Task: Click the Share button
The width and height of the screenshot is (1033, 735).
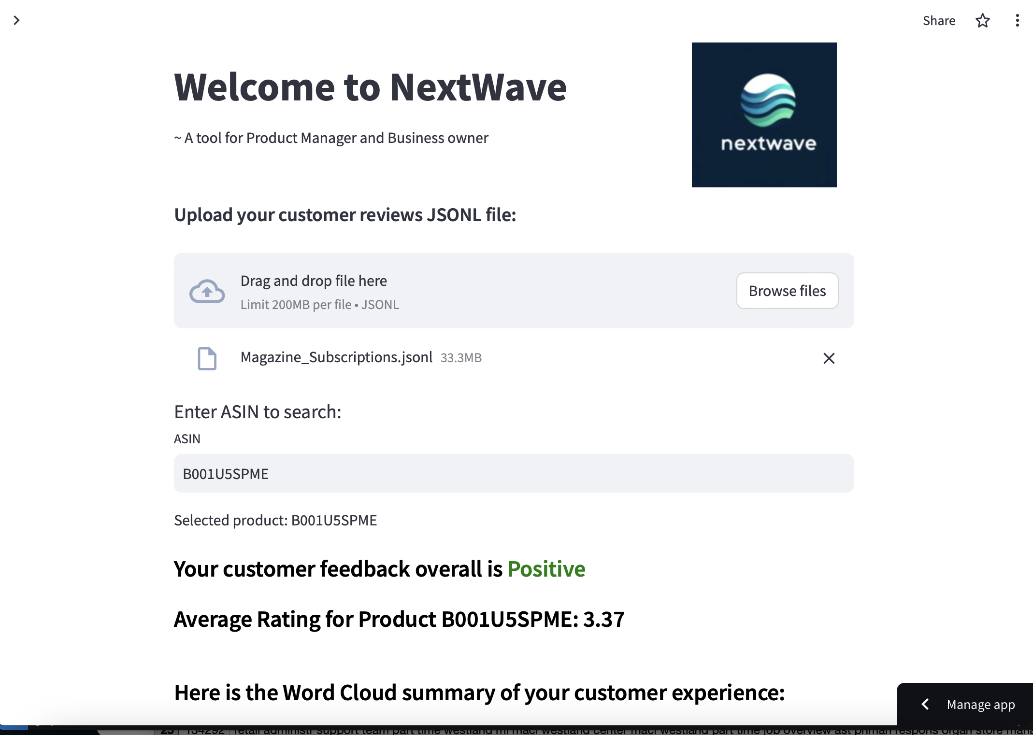Action: [x=939, y=21]
